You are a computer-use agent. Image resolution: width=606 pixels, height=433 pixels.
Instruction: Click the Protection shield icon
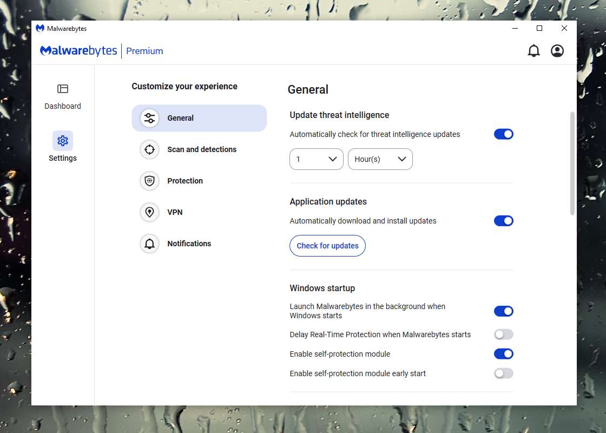[x=149, y=181]
